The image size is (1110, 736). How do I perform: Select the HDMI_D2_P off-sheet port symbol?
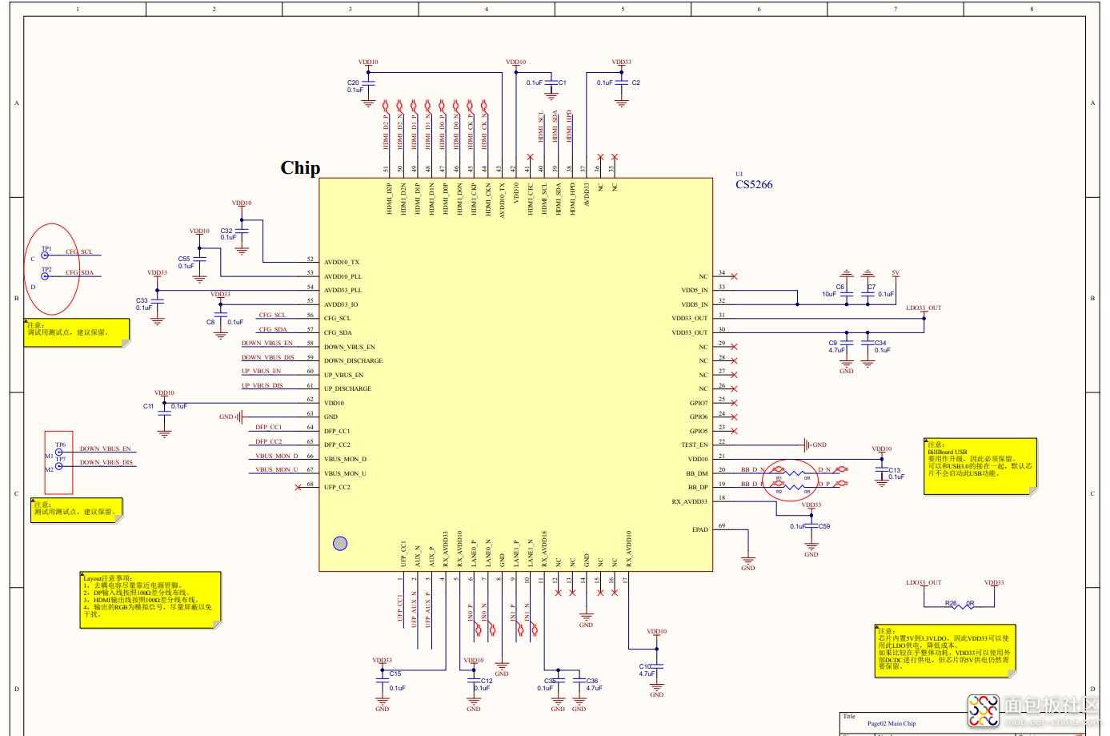pyautogui.click(x=385, y=105)
